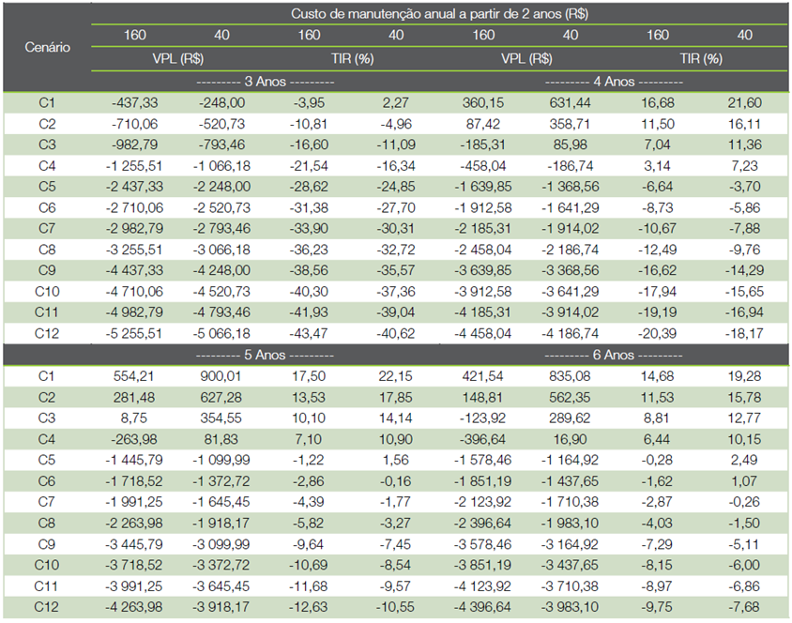The width and height of the screenshot is (792, 623).
Task: Click the cell reading -3 991,25
Action: pos(134,586)
